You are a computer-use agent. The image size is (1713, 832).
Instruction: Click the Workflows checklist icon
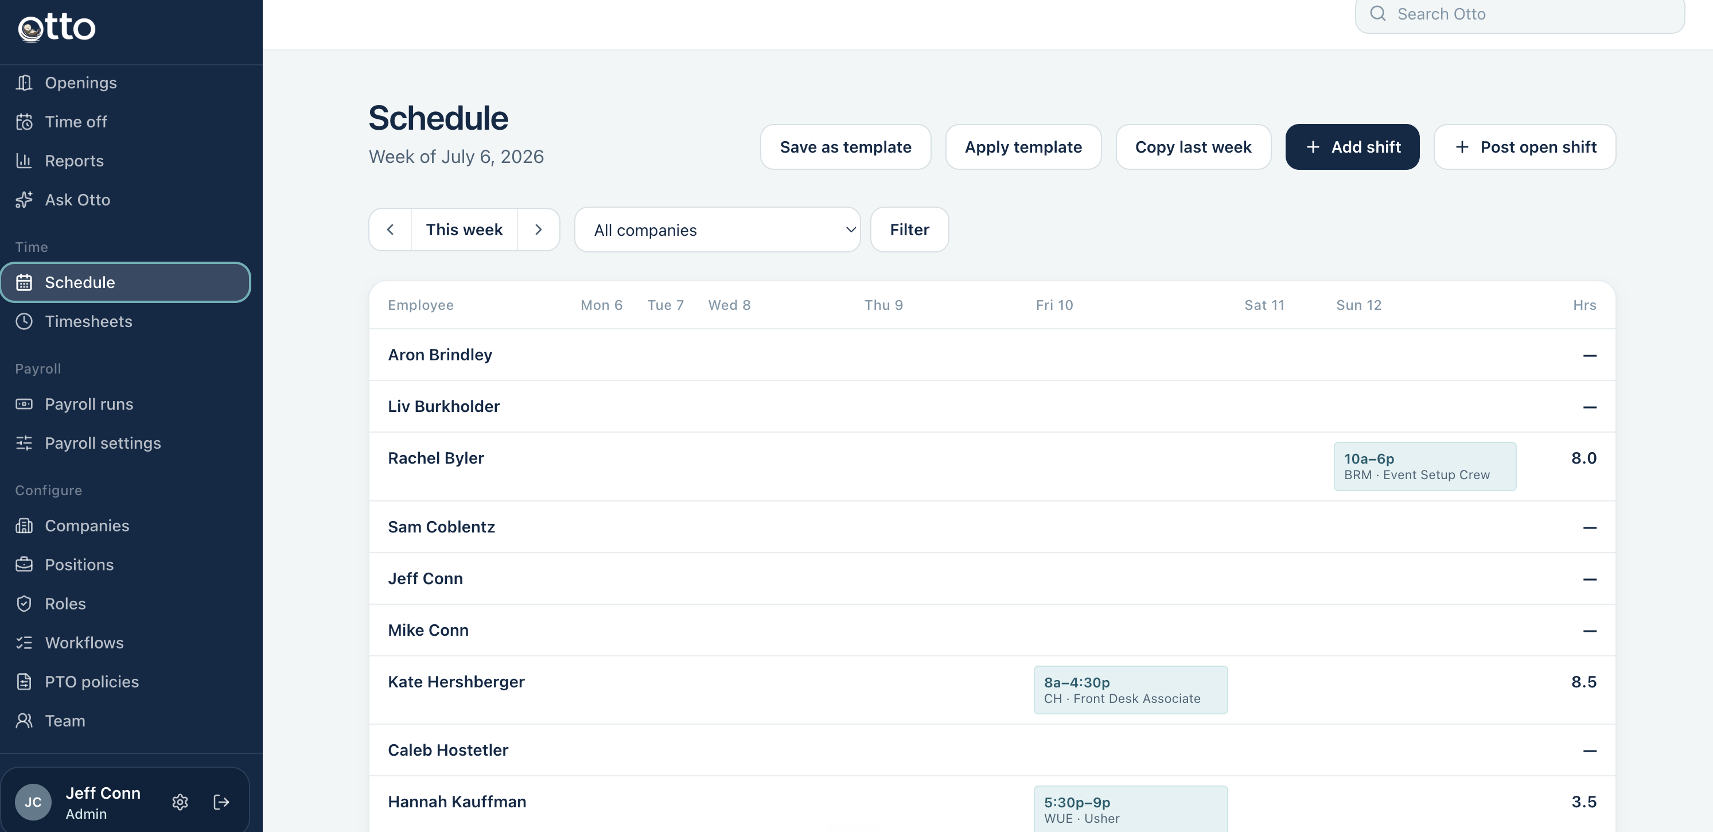point(24,643)
